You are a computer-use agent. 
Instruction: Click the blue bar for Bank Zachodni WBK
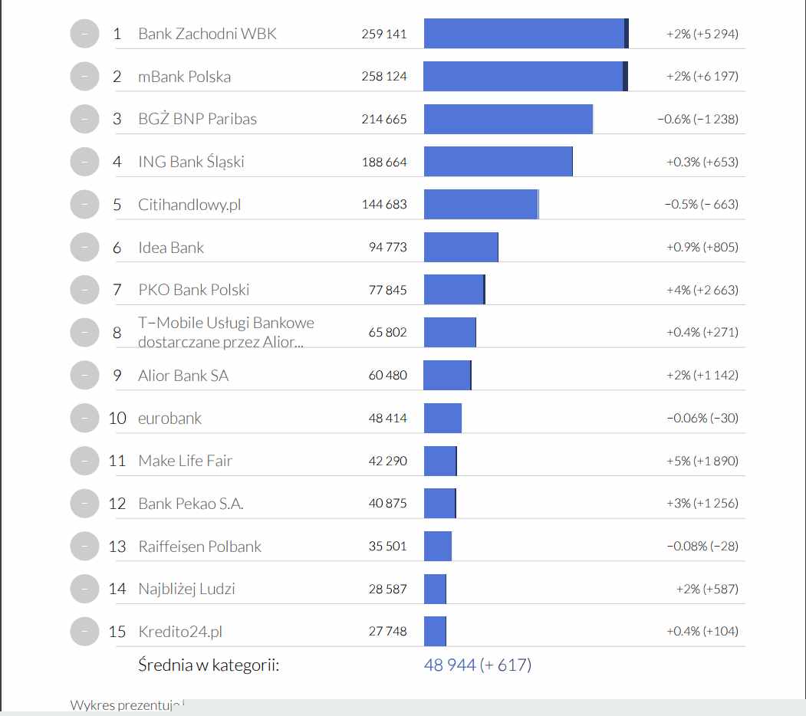coord(525,34)
